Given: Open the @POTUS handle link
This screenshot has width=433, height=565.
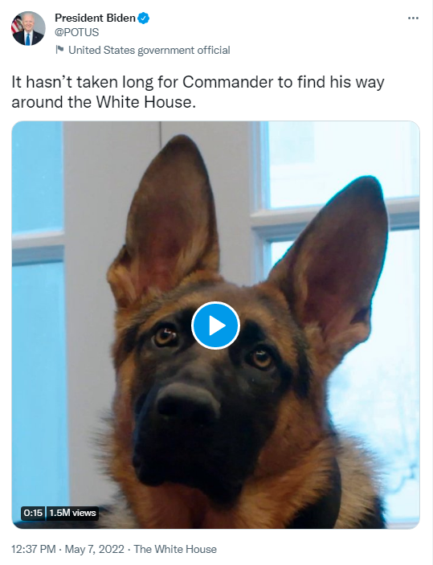Looking at the screenshot, I should (x=77, y=32).
